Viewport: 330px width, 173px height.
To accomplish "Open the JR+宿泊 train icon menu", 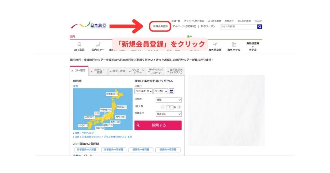I will click(79, 46).
